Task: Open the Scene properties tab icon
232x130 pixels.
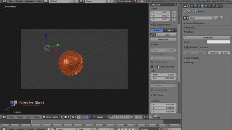Action: 199,6
